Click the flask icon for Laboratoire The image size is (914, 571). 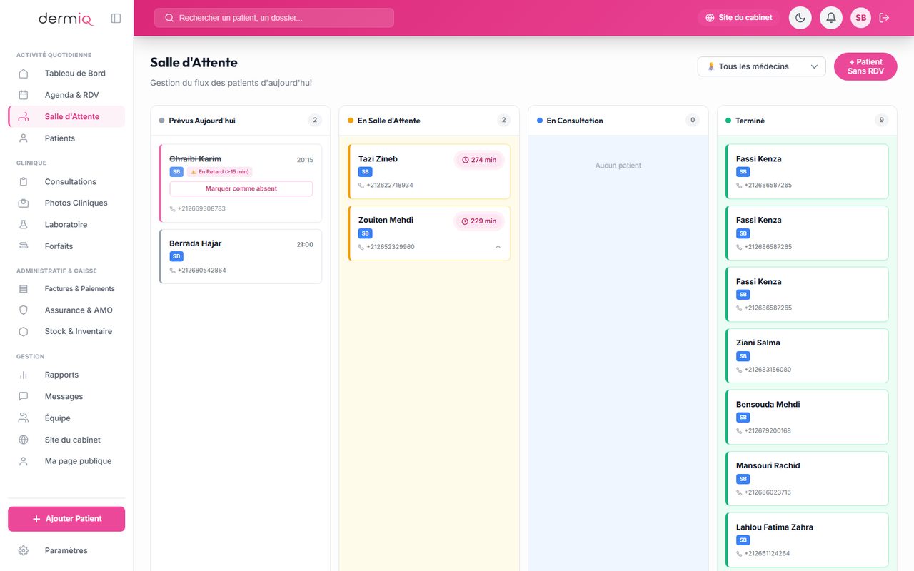pos(24,224)
